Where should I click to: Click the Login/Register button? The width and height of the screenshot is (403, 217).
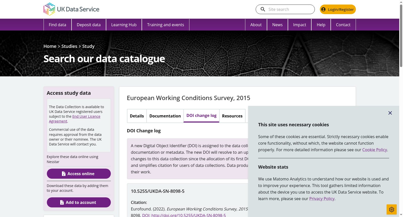tap(338, 9)
